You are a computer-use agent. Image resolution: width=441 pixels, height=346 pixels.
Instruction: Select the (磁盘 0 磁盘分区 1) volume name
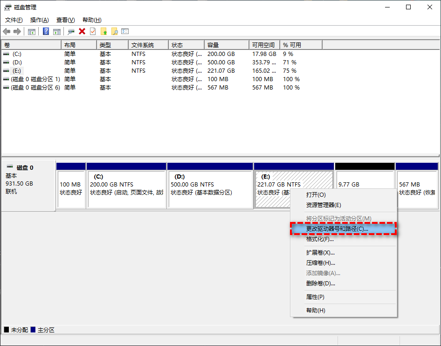(35, 79)
